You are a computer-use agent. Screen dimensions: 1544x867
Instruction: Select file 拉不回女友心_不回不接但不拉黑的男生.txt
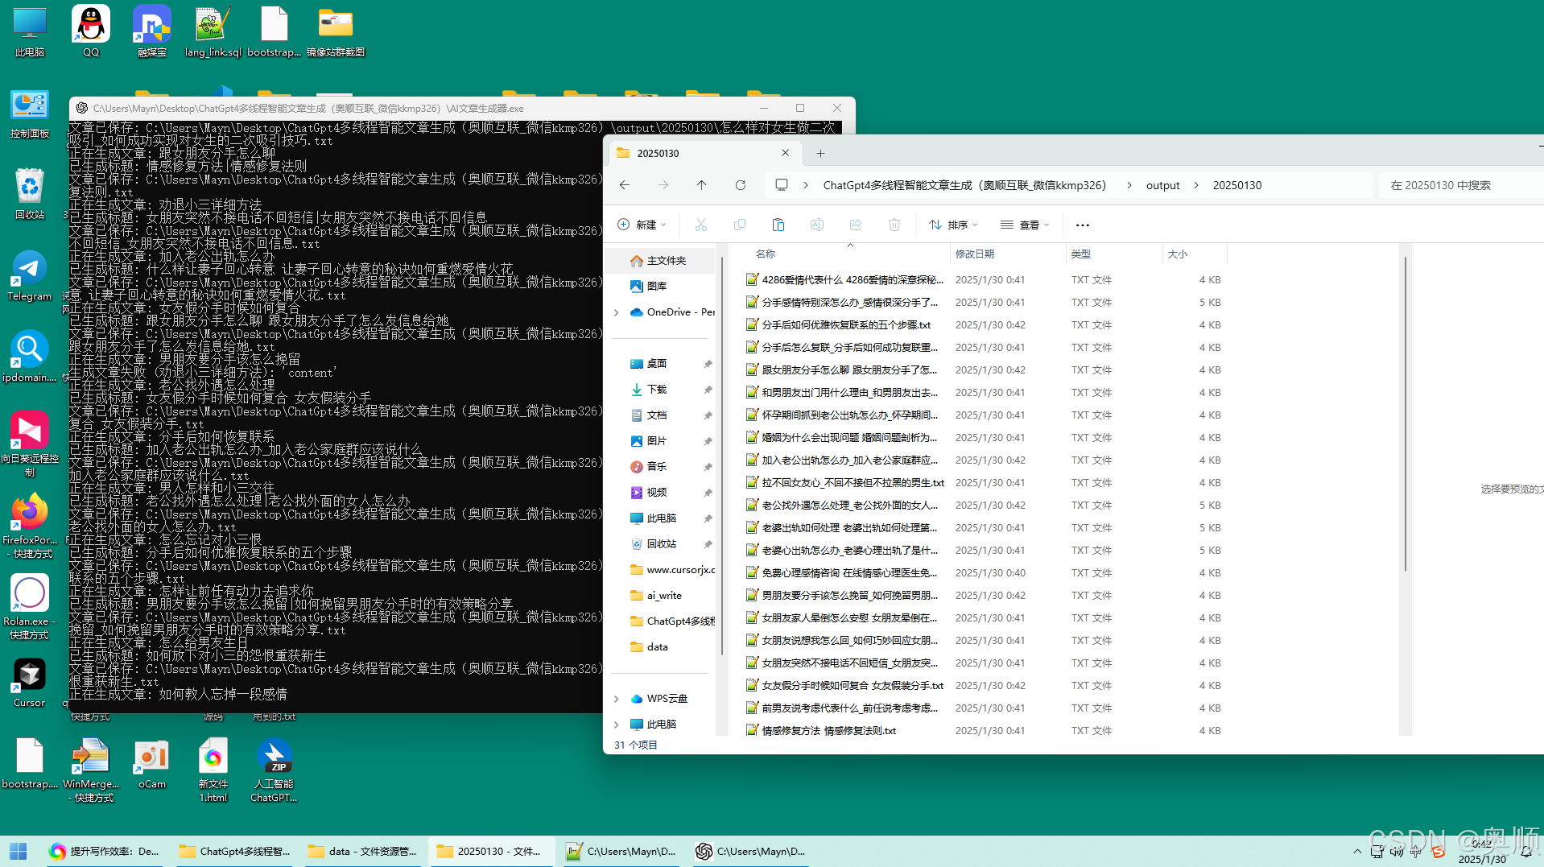point(985,483)
